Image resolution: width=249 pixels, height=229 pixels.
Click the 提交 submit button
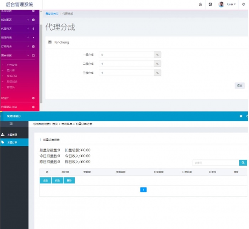coord(240,86)
